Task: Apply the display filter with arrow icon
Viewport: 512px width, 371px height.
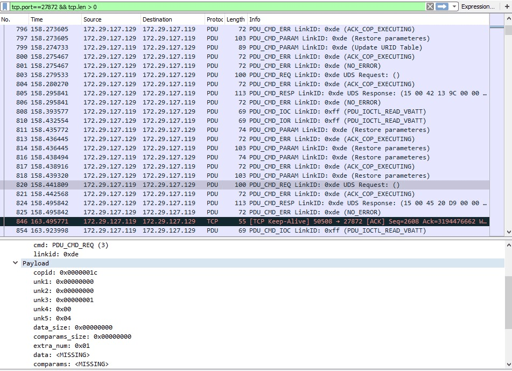Action: coord(442,6)
